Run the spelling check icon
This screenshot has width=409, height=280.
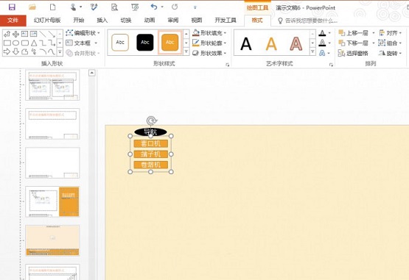coord(94,7)
